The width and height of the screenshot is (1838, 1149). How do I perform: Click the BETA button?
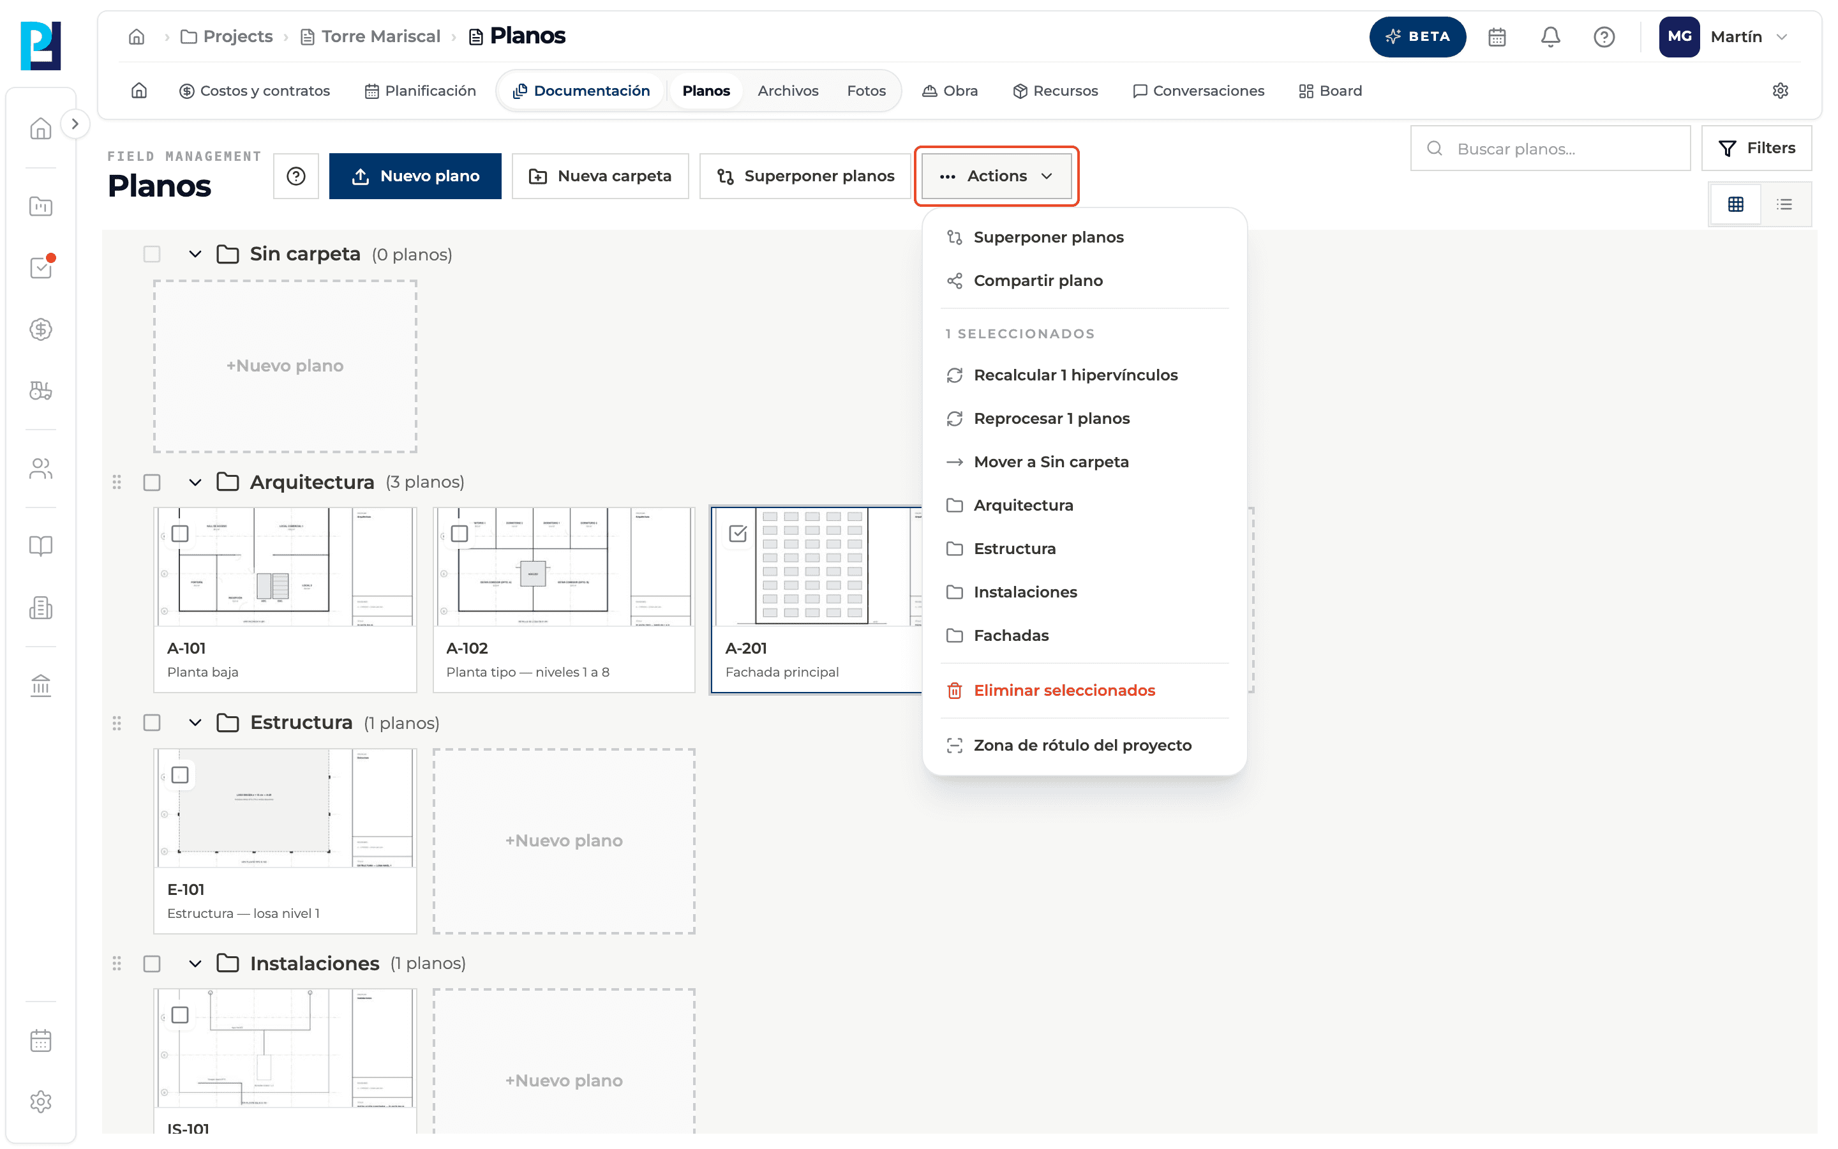(x=1417, y=36)
